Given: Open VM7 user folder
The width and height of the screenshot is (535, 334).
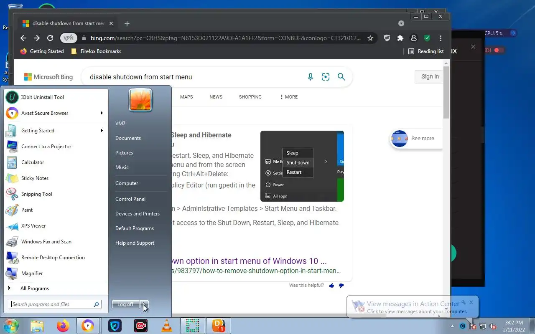Looking at the screenshot, I should click(x=120, y=124).
